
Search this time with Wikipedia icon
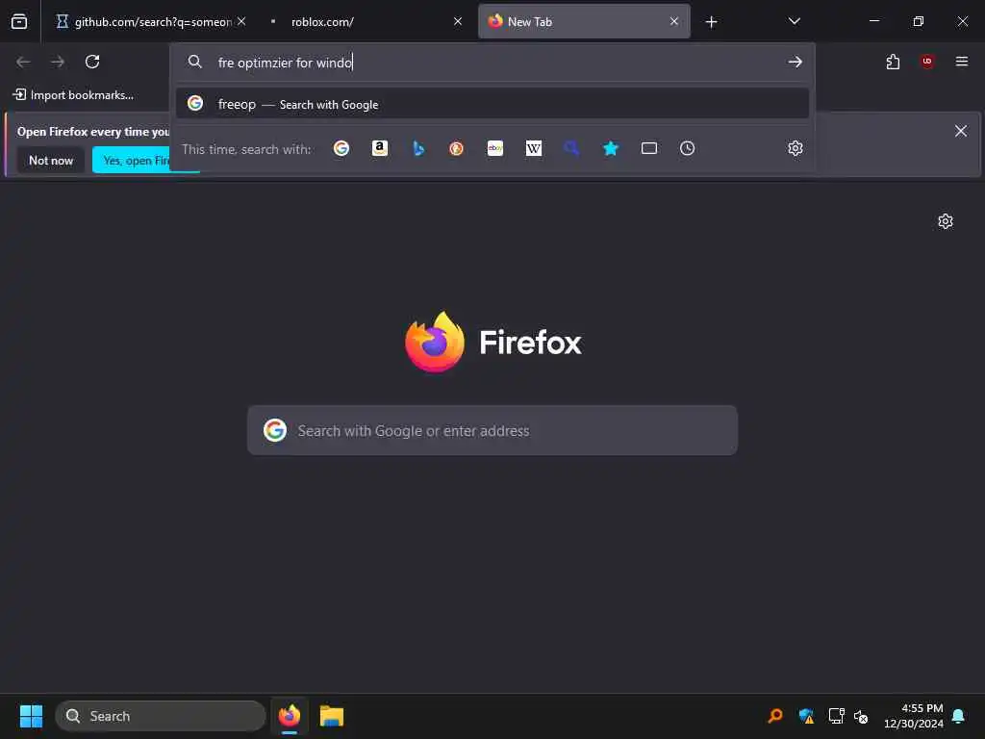point(534,148)
